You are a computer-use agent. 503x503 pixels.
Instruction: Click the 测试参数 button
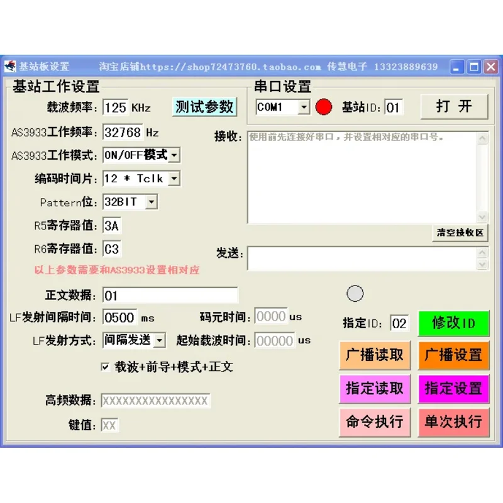point(205,107)
